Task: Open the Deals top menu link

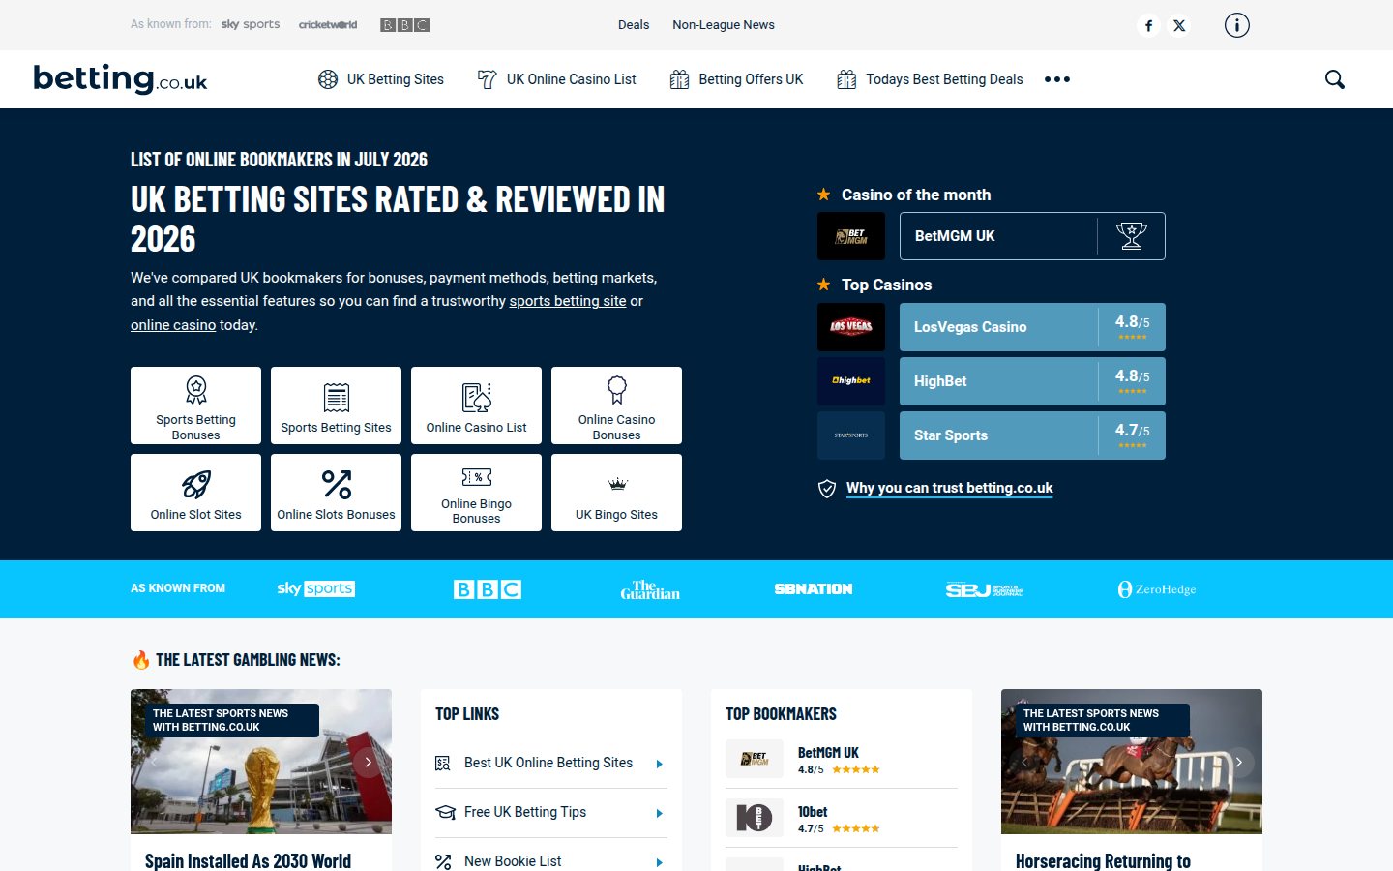Action: click(x=634, y=25)
